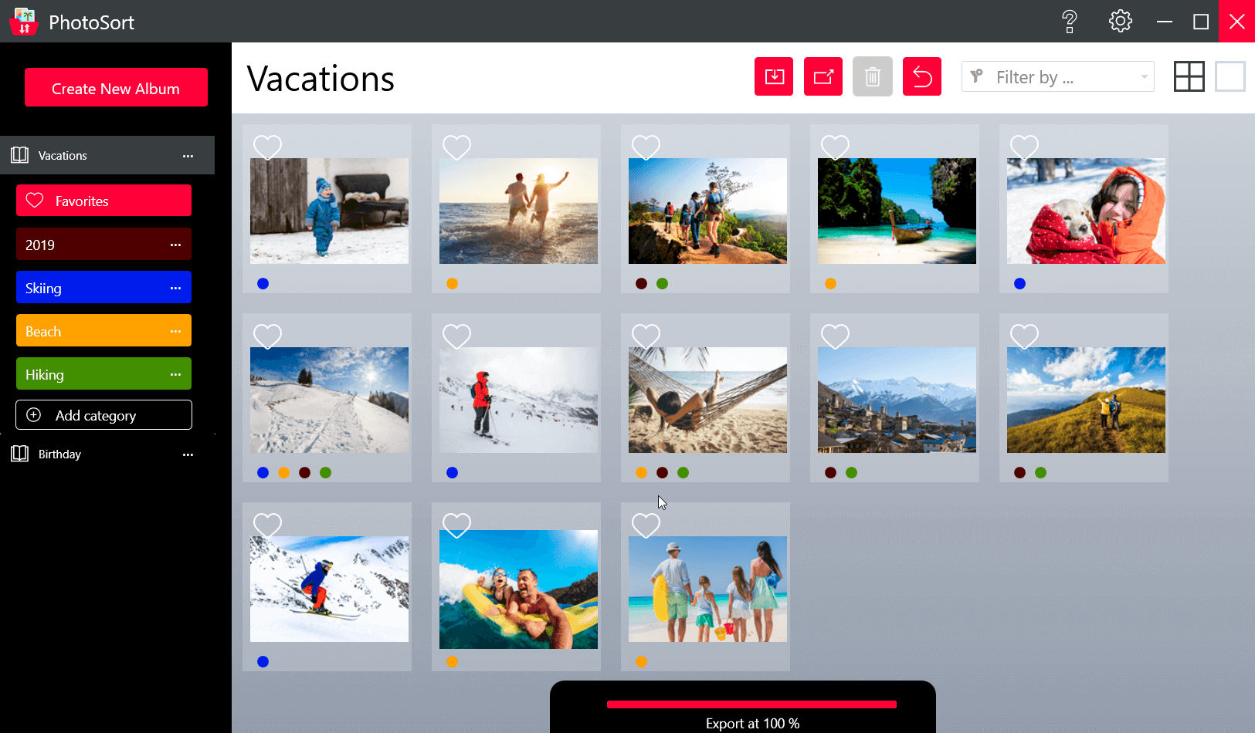Click the Add category button
Image resolution: width=1255 pixels, height=733 pixels.
[103, 415]
